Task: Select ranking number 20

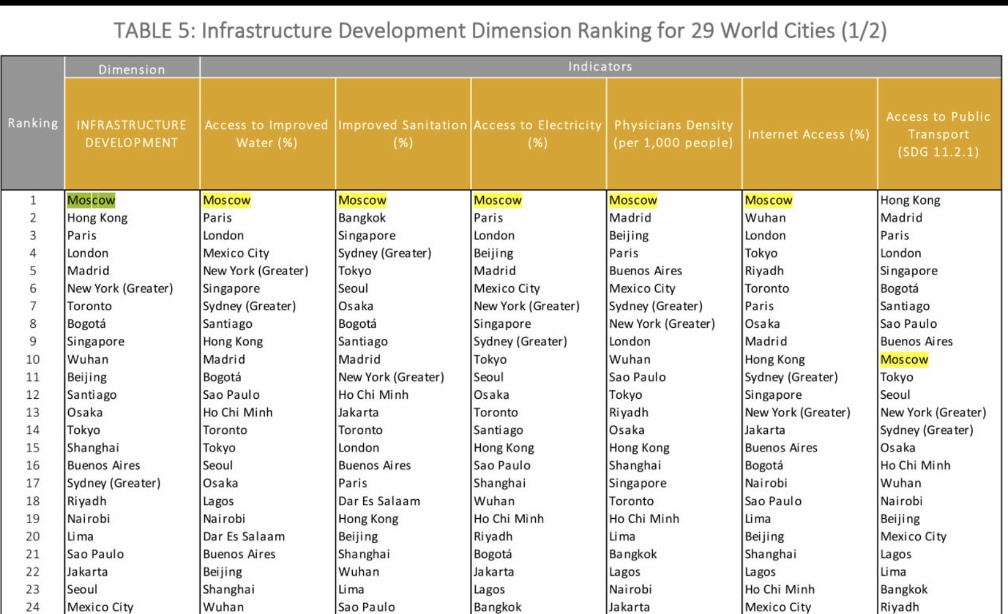Action: pos(33,536)
